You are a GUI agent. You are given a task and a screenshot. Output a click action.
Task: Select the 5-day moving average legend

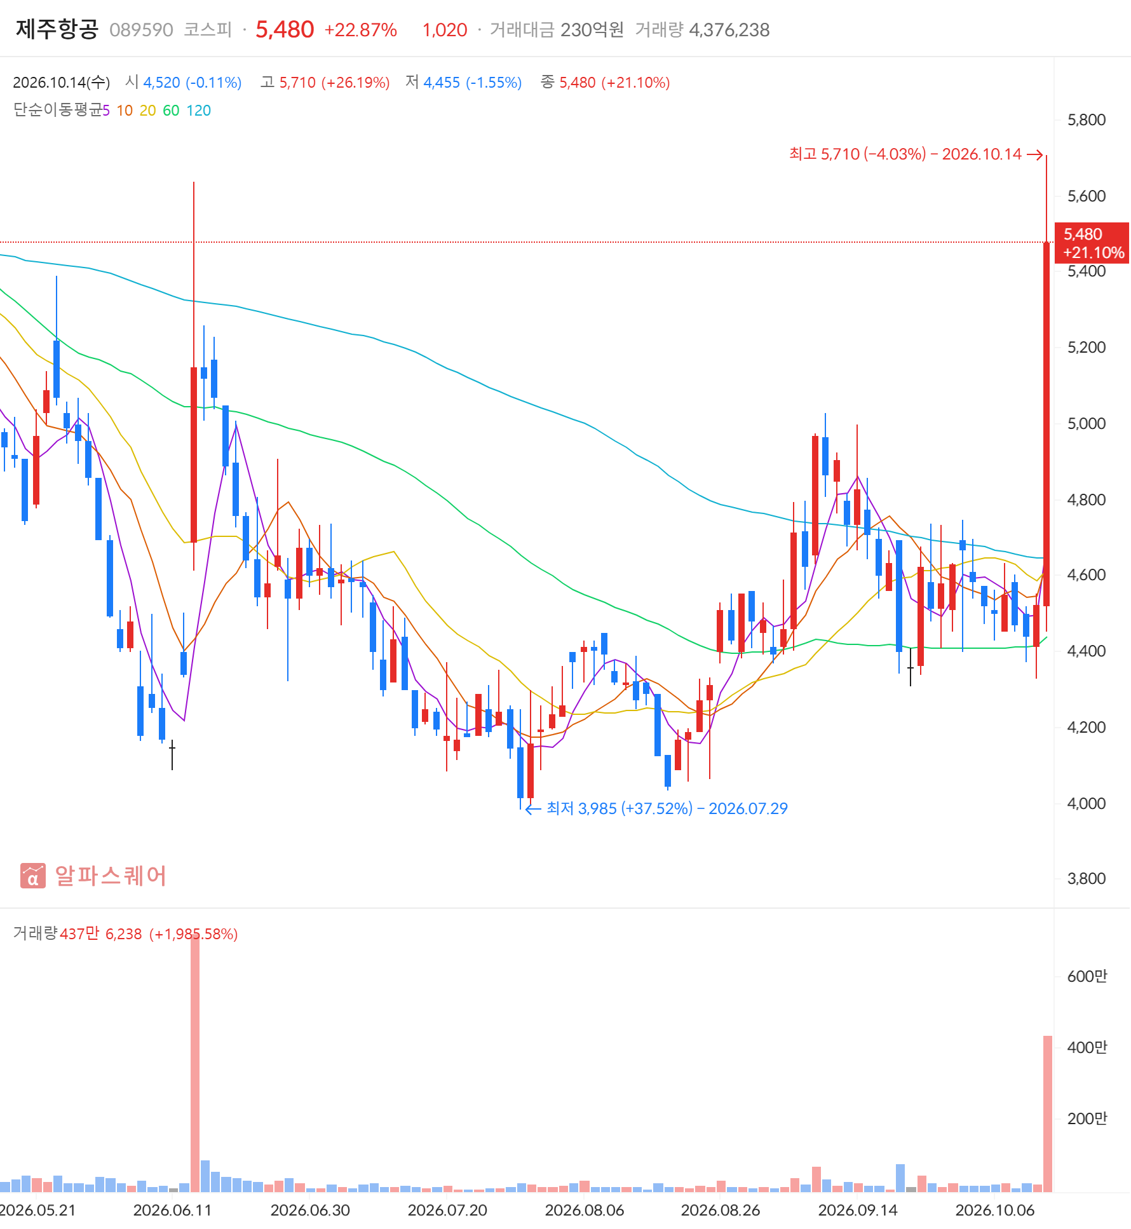106,111
